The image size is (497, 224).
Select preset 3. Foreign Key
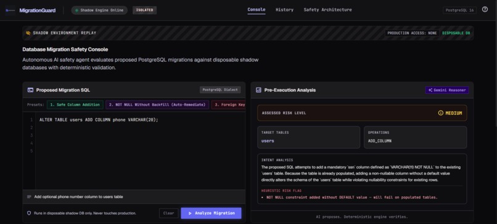(x=229, y=105)
